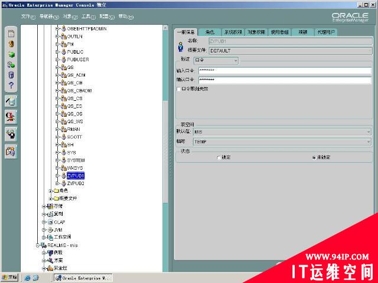
Task: Open the 对象 menu
Action: click(70, 17)
